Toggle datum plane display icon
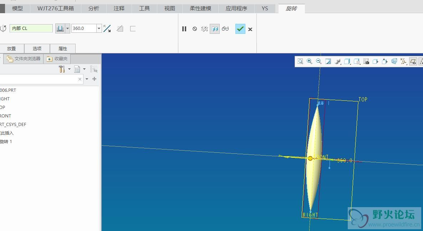The image size is (423, 231). click(413, 61)
